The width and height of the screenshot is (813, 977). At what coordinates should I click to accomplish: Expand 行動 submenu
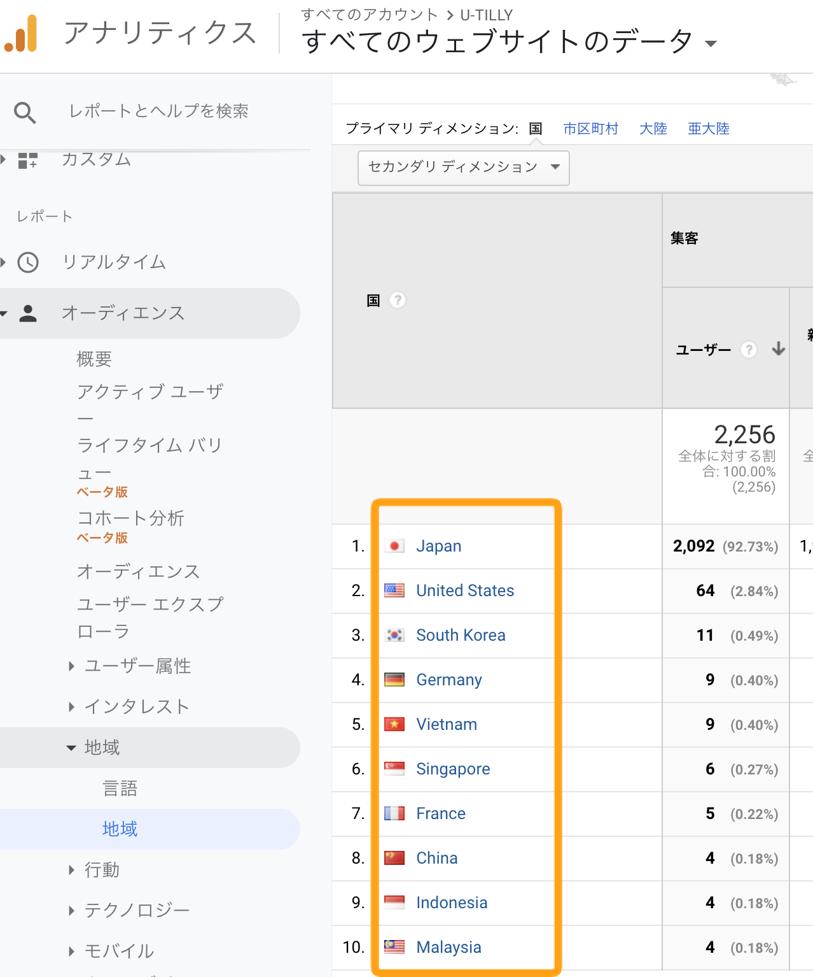[x=71, y=870]
